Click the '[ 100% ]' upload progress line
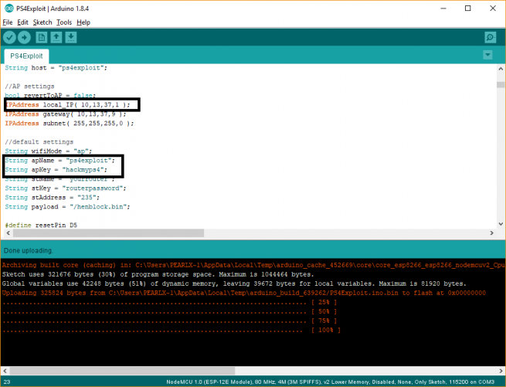This screenshot has width=506, height=387. click(x=171, y=330)
